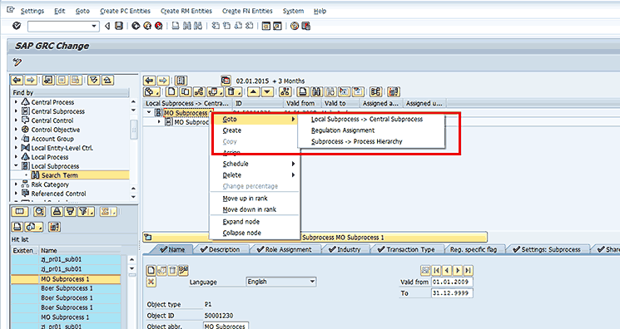Select Local Subprocess -> Central Subprocess submenu entry
This screenshot has width=620, height=329.
(367, 119)
